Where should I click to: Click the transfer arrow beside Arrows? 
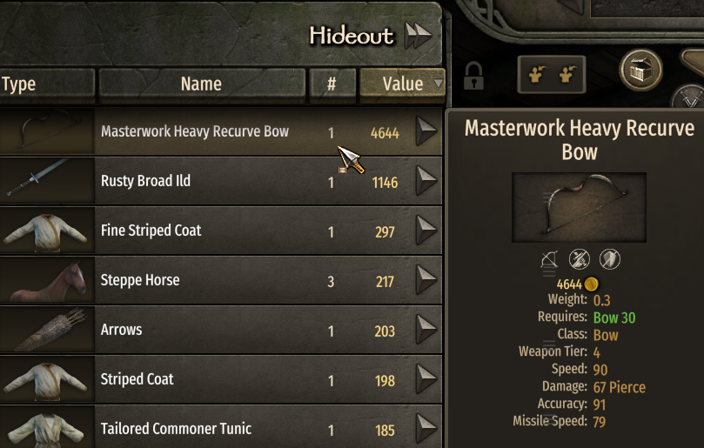point(426,330)
